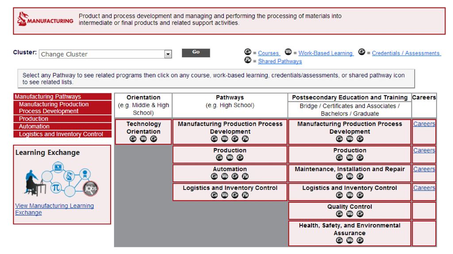This screenshot has height=254, width=453.
Task: Open the Shared Pathways legend link
Action: click(280, 61)
